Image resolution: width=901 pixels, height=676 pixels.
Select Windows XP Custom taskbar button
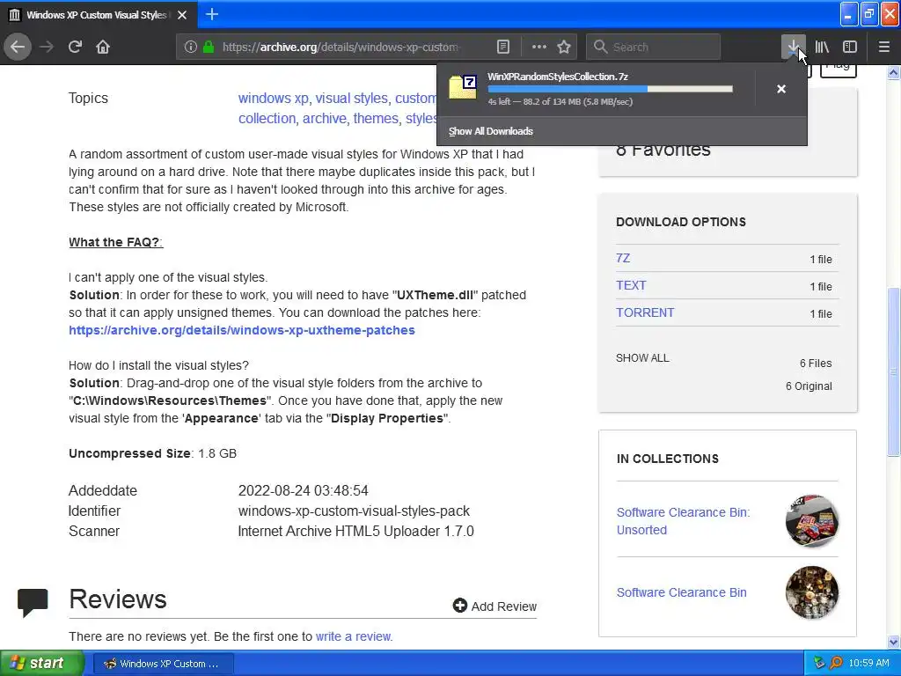163,664
